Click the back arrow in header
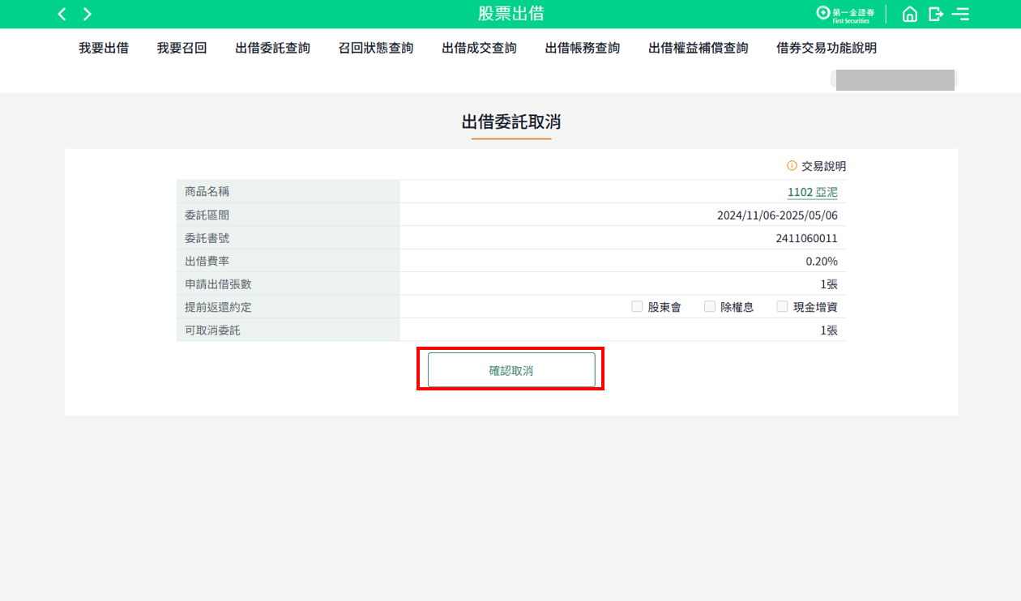 pyautogui.click(x=62, y=14)
